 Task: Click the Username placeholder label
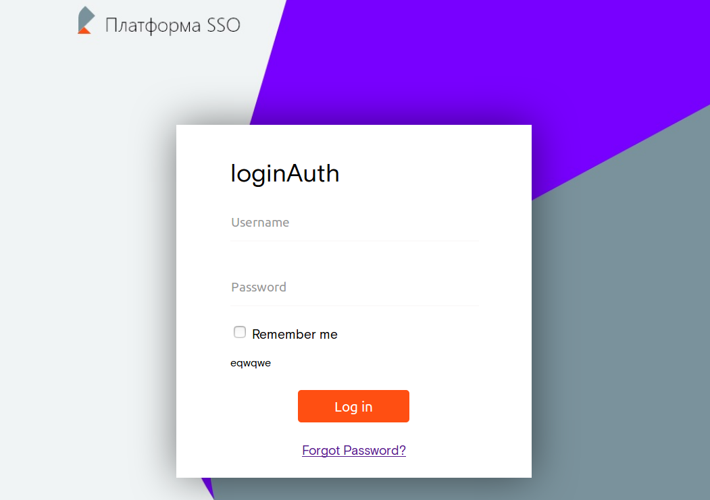point(260,223)
